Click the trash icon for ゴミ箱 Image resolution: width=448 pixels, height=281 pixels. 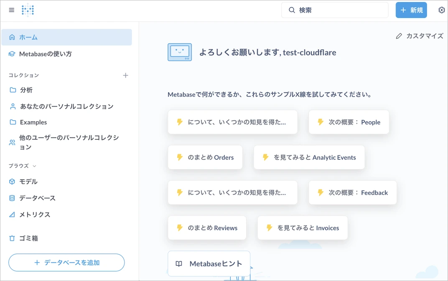tap(12, 238)
